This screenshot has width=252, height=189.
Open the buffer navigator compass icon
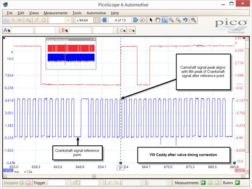click(x=143, y=20)
